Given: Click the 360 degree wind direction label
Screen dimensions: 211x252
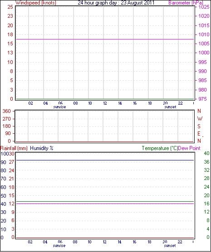Looking at the screenshot, I should (x=7, y=111).
